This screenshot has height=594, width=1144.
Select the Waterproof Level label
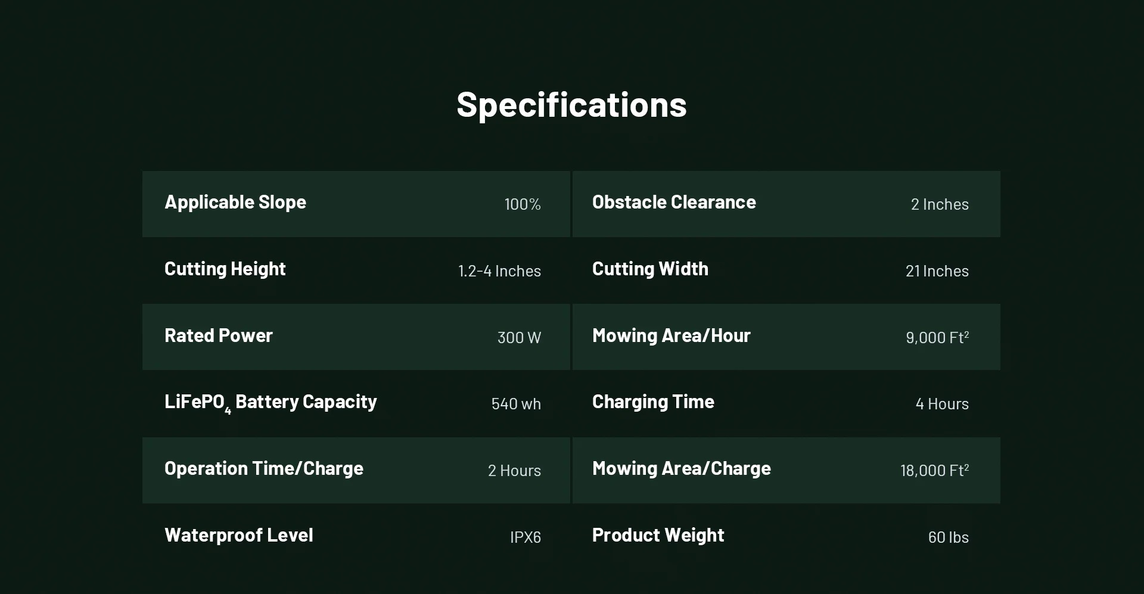238,536
